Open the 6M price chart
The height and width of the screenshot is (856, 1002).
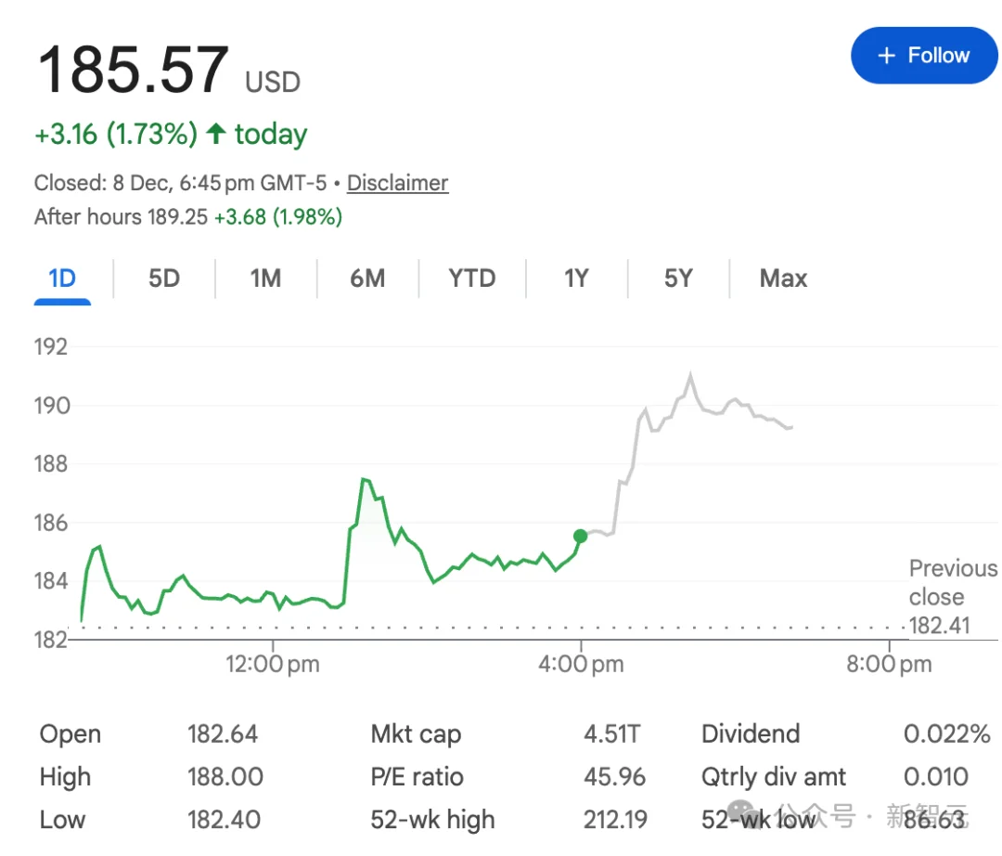pyautogui.click(x=367, y=278)
